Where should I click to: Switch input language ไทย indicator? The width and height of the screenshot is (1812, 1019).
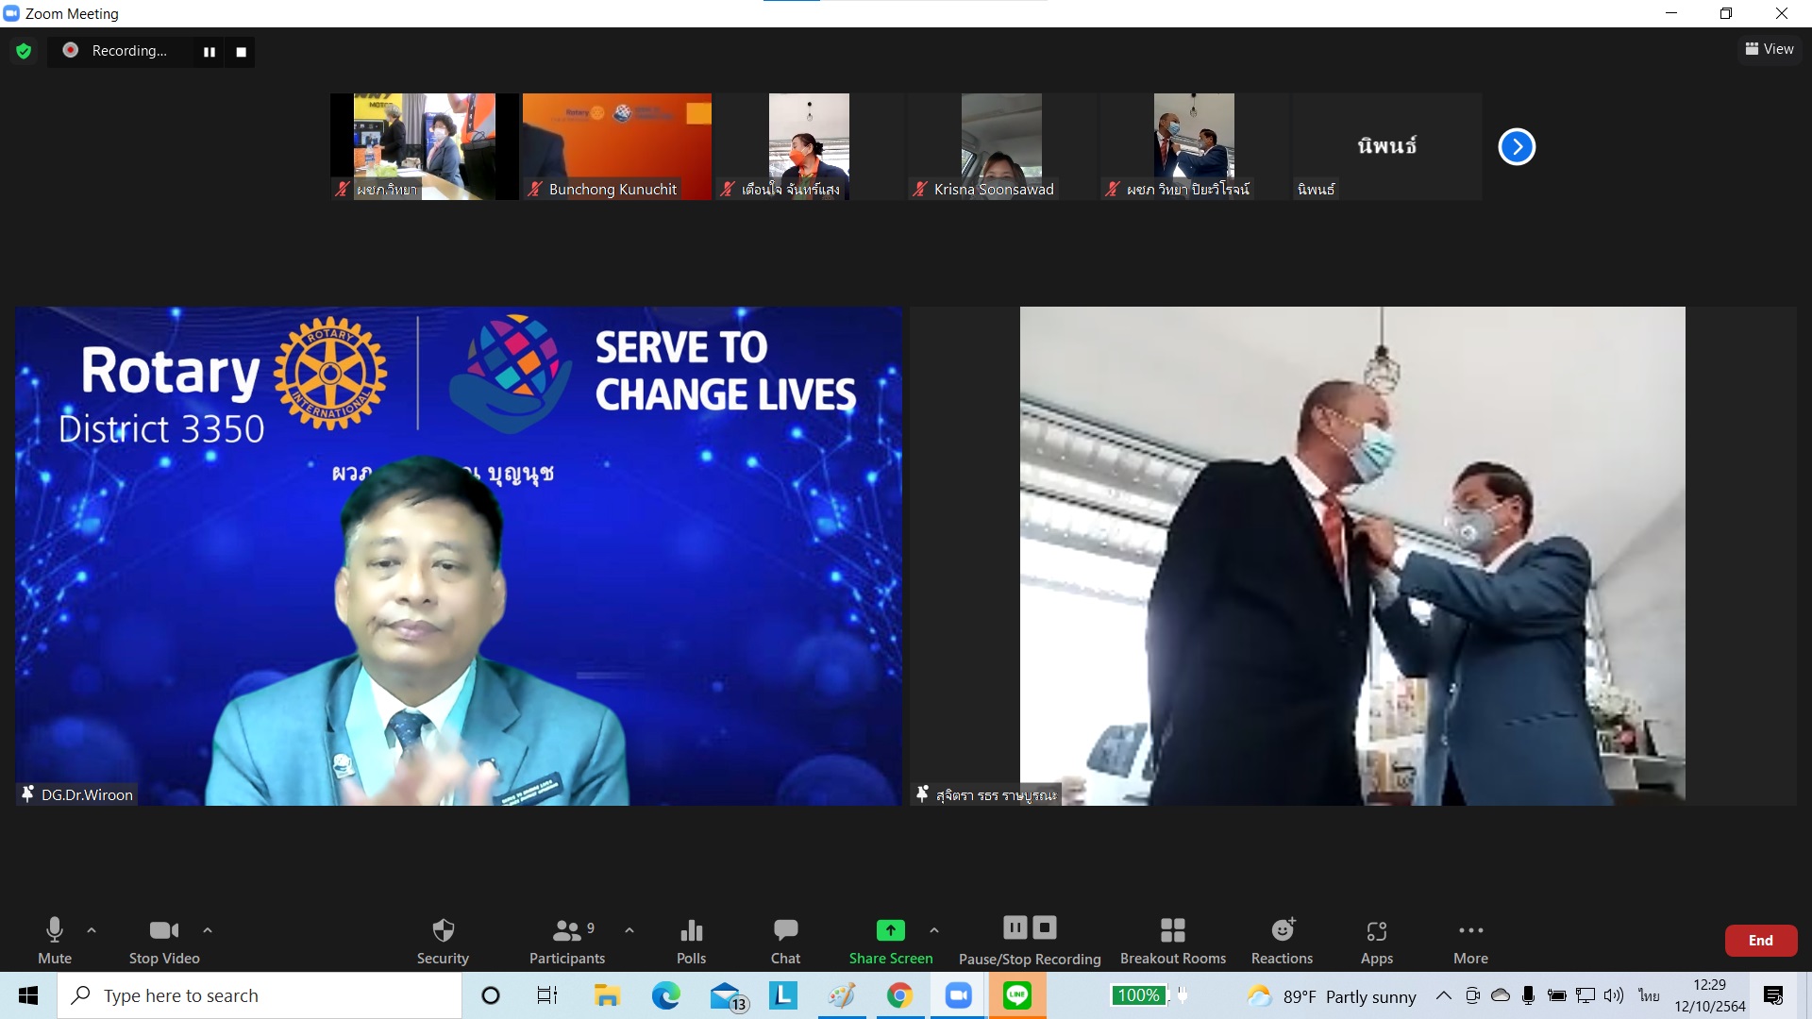click(x=1649, y=995)
